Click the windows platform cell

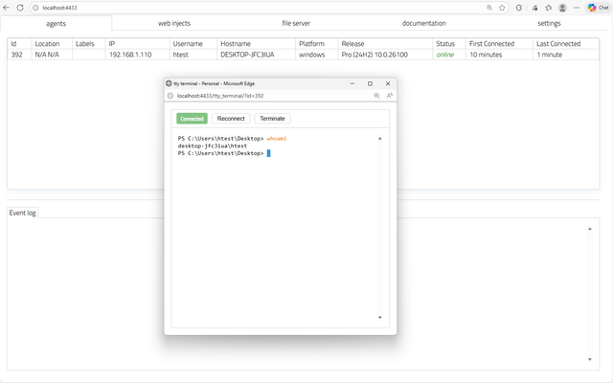317,55
